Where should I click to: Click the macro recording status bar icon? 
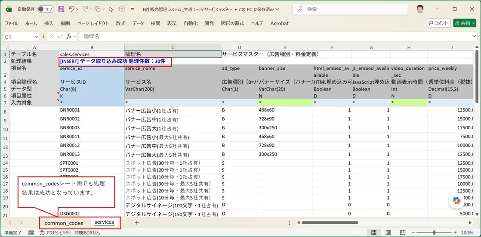pyautogui.click(x=31, y=233)
